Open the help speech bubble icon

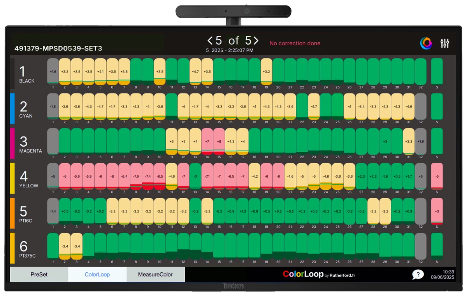point(418,274)
